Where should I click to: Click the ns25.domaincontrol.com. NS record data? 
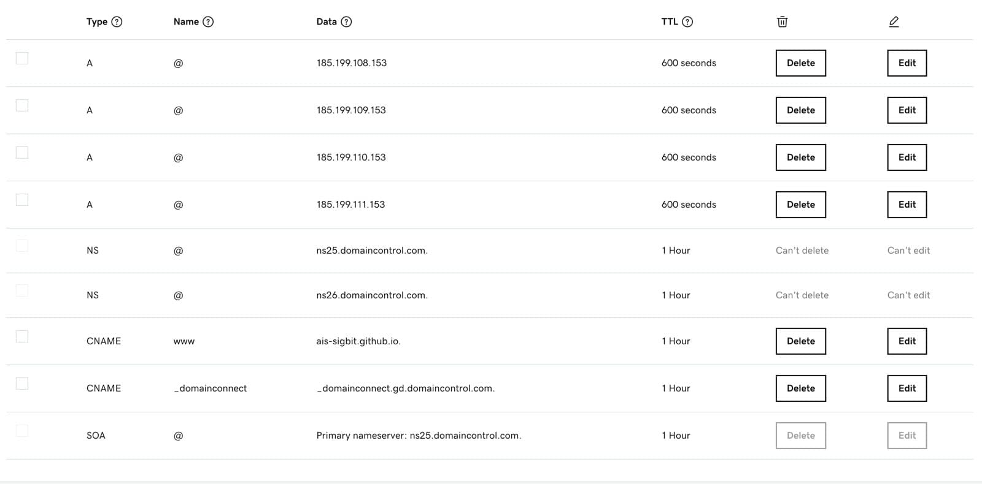tap(372, 251)
